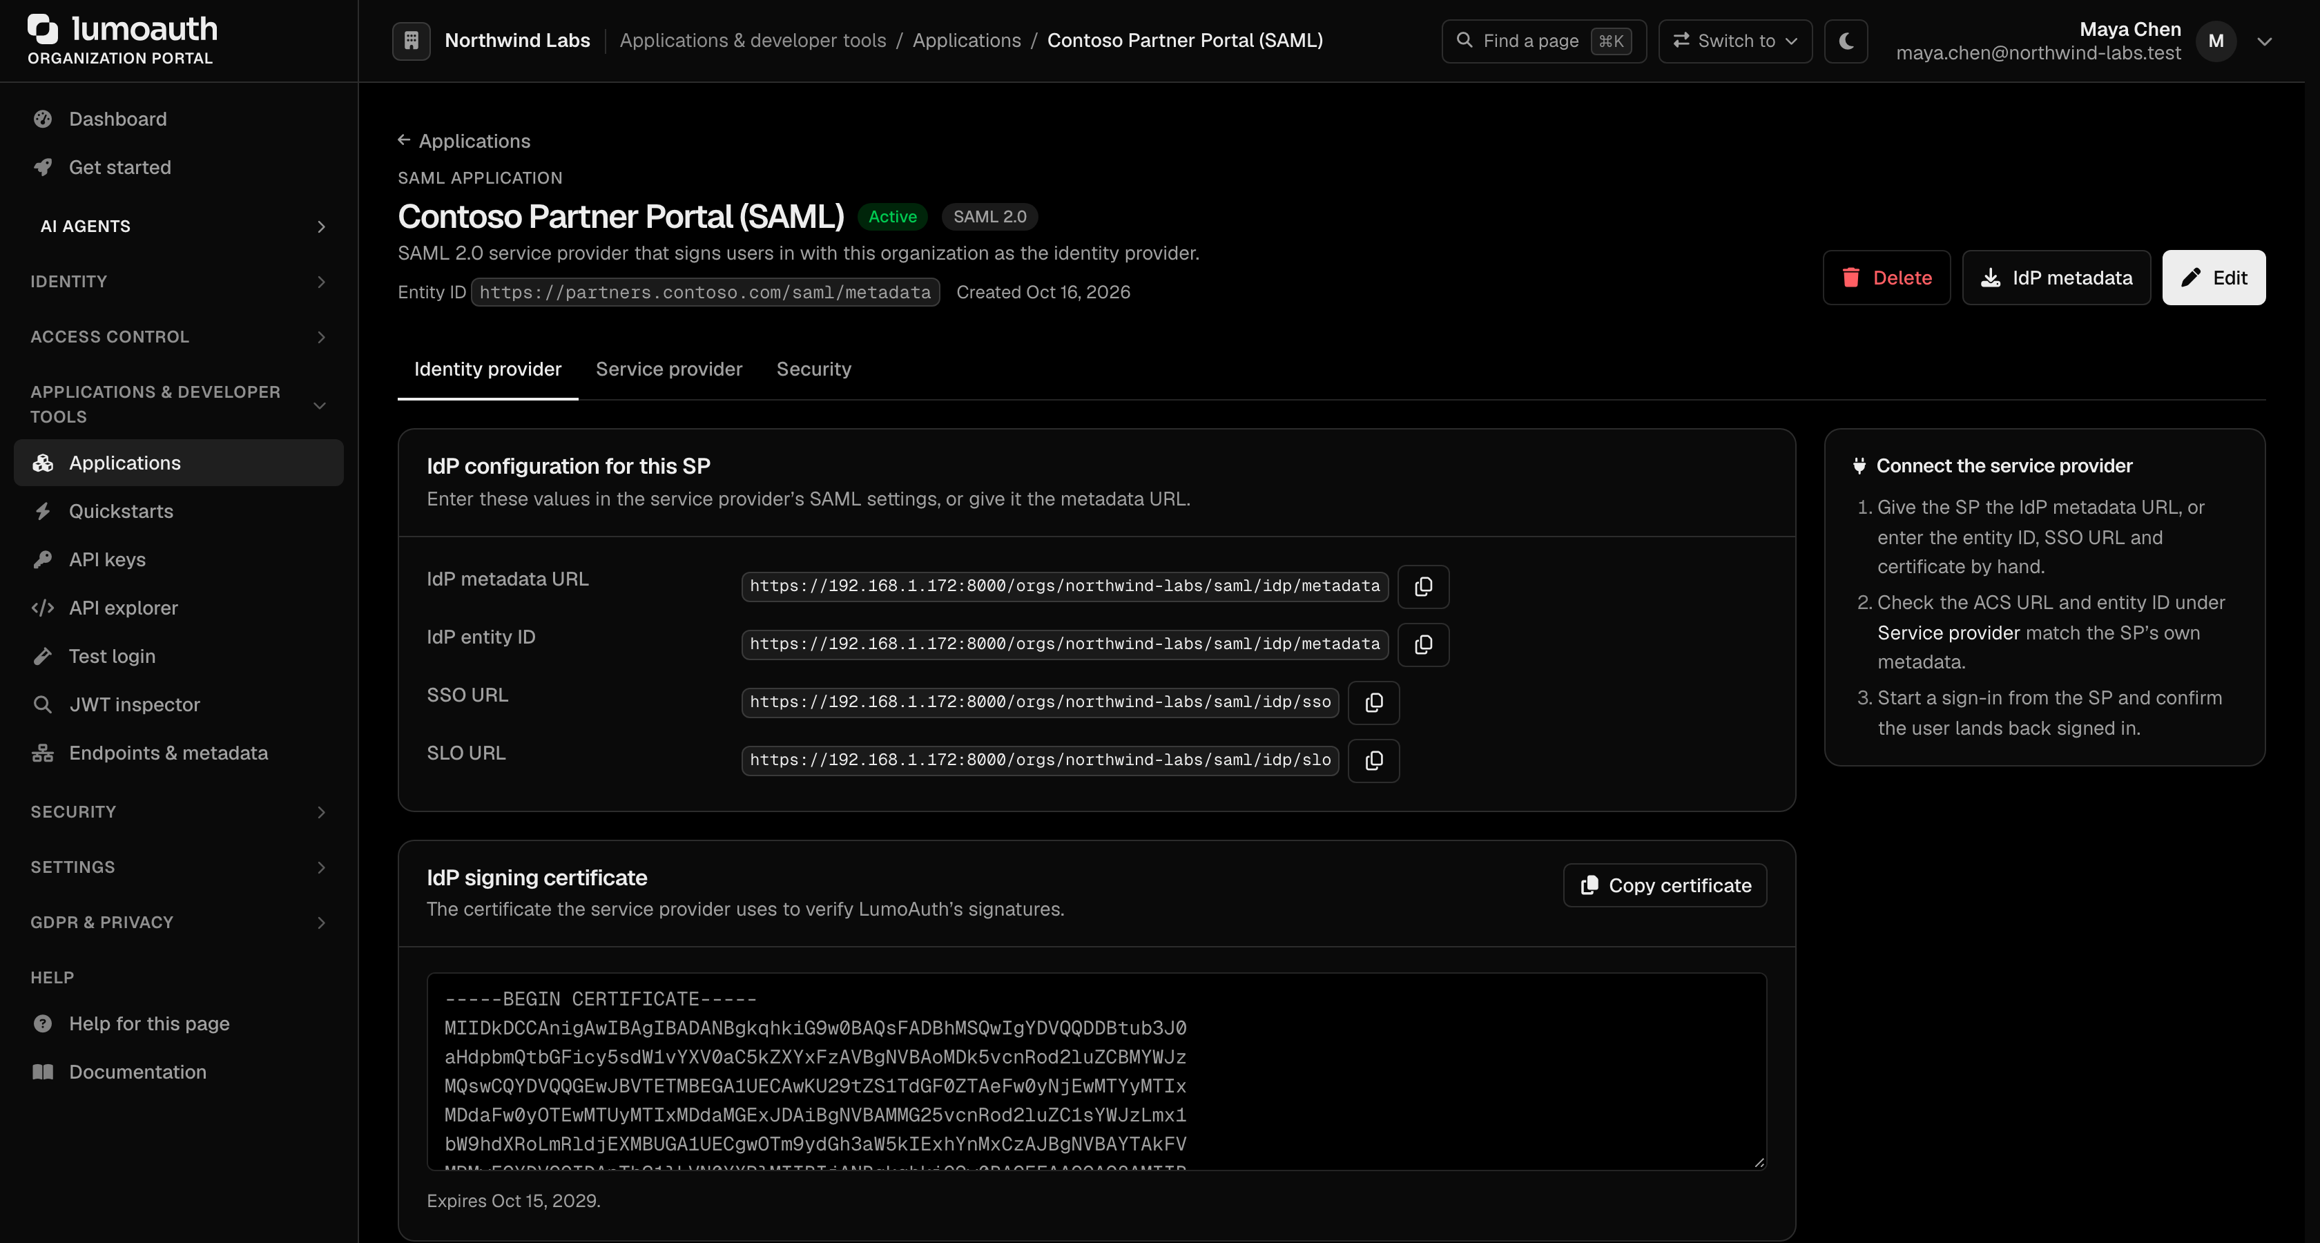Collapse Applications & Developer Tools section
This screenshot has height=1243, width=2320.
click(178, 405)
